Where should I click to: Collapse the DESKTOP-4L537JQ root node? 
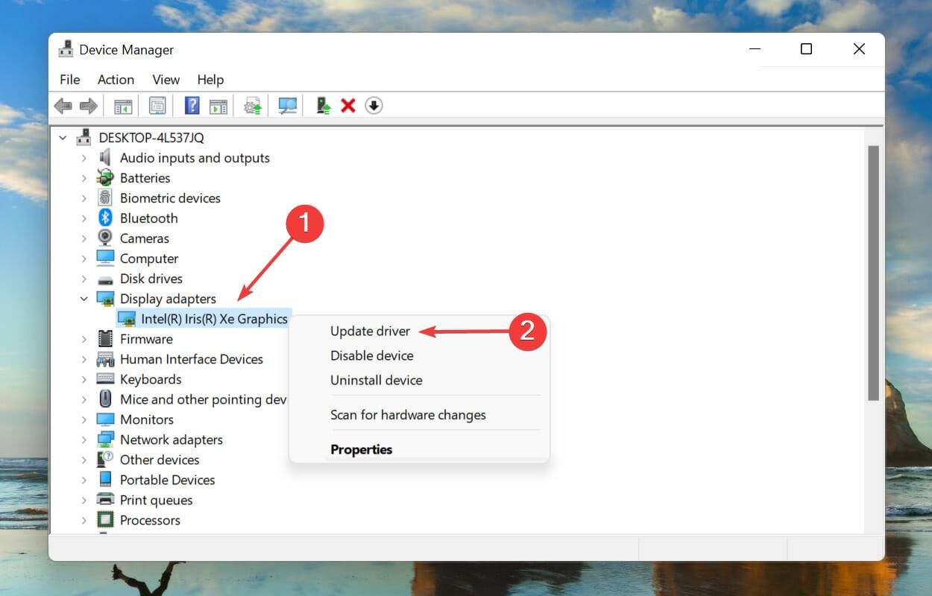(63, 138)
